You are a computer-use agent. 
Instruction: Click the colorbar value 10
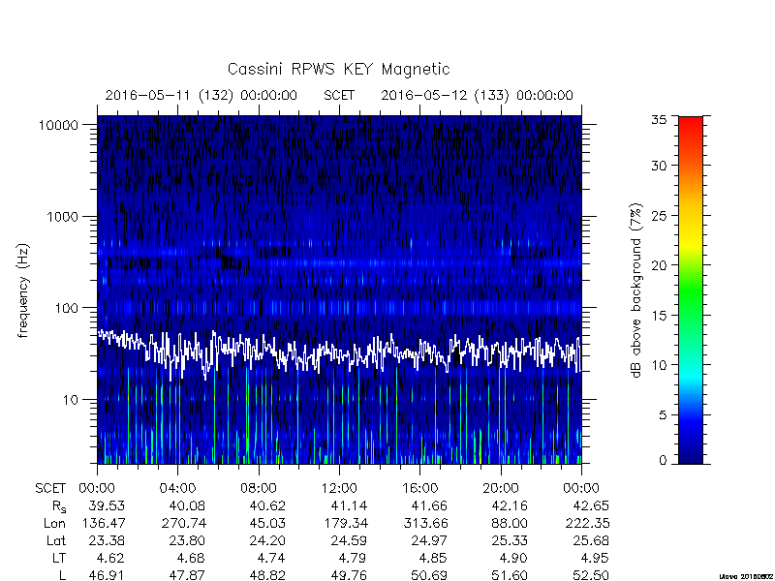659,365
